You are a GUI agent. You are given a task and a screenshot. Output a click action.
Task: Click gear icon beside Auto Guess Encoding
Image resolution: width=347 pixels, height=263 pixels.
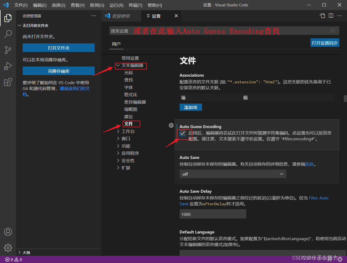(171, 125)
